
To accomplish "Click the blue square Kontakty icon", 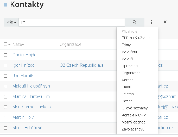I will click(x=5, y=5).
